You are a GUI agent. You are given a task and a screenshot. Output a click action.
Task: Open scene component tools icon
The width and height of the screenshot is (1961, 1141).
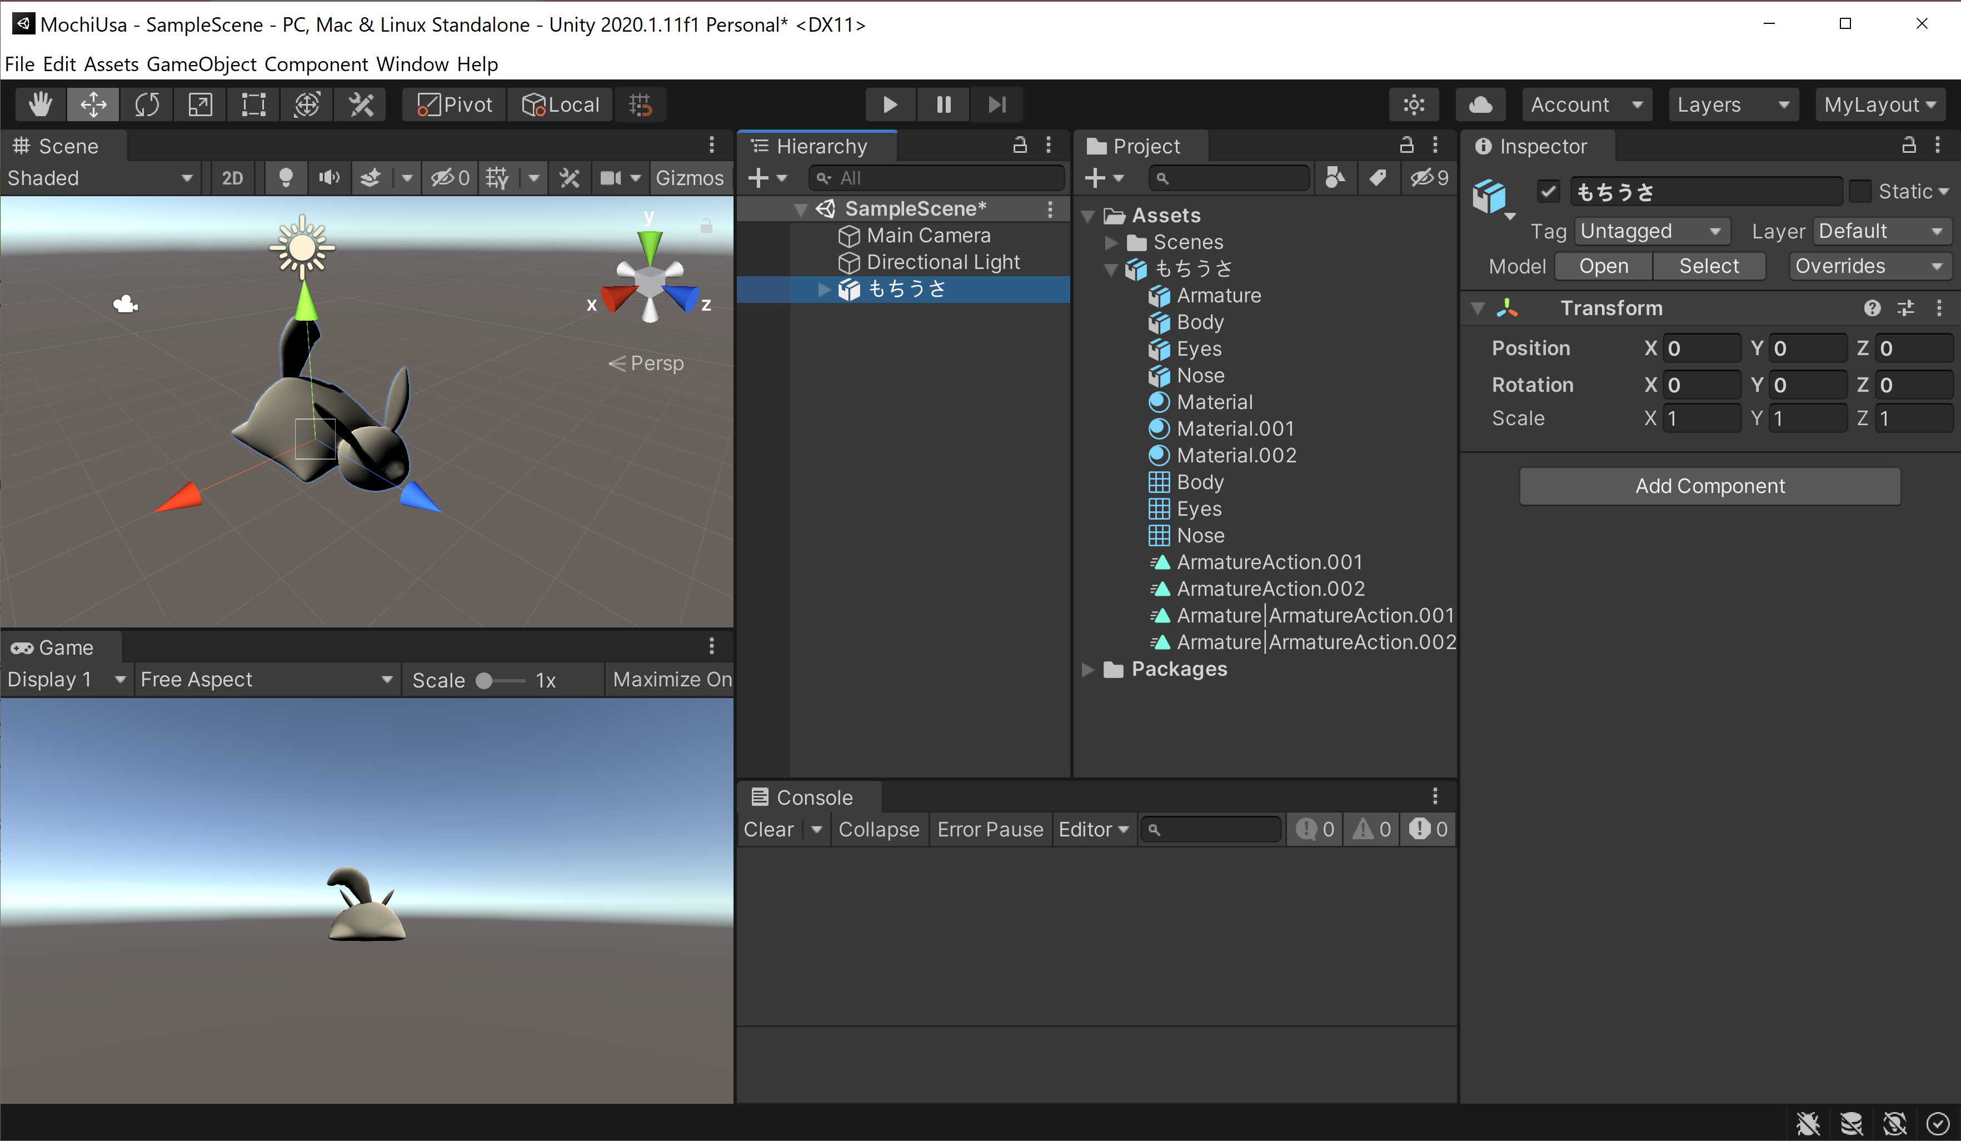570,178
